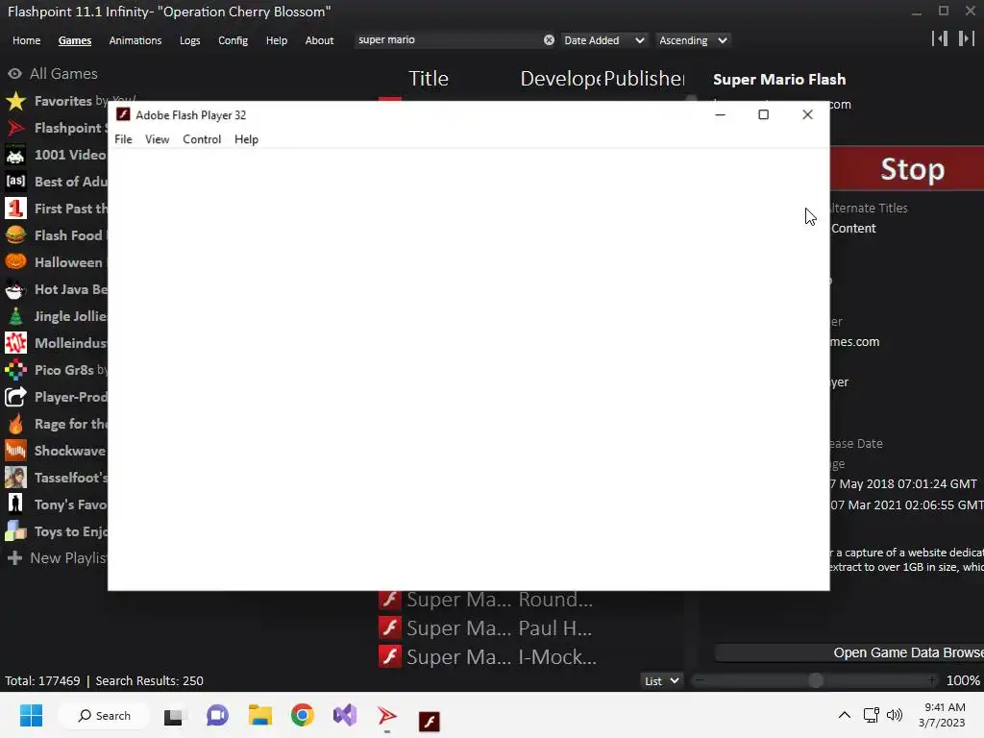Select Molleindustria playlist icon
This screenshot has height=738, width=984.
(x=15, y=343)
